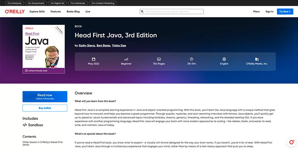Screen dimensions: 298x149
Task: Click the calendar icon above May 2022
Action: tap(94, 59)
